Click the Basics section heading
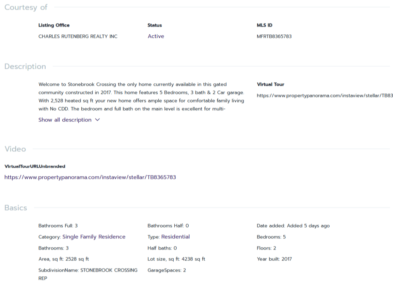The height and width of the screenshot is (297, 393). point(16,208)
